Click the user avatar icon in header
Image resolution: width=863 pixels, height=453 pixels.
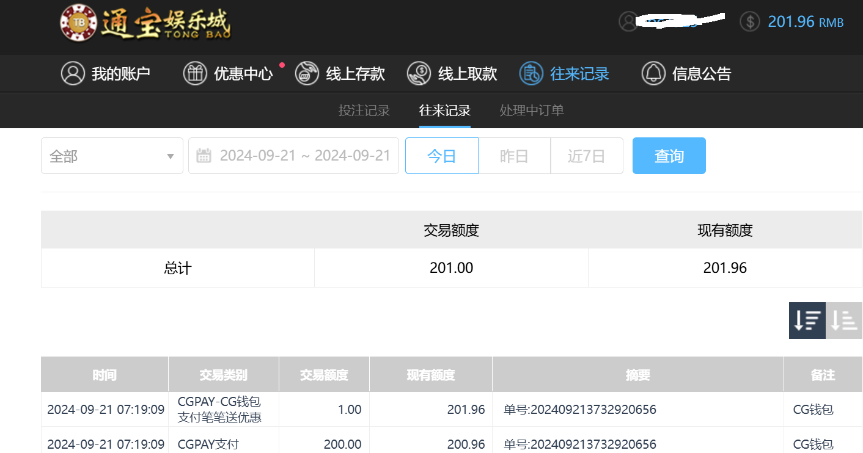(628, 22)
